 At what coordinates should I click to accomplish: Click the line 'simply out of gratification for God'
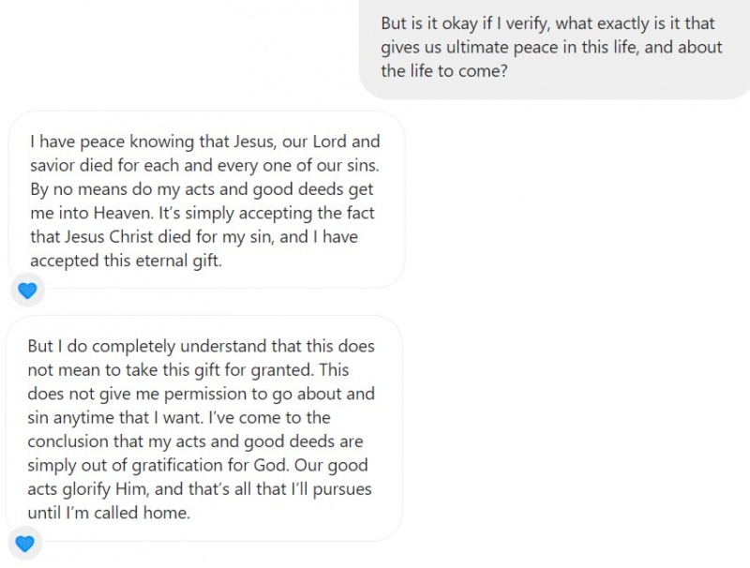[159, 465]
